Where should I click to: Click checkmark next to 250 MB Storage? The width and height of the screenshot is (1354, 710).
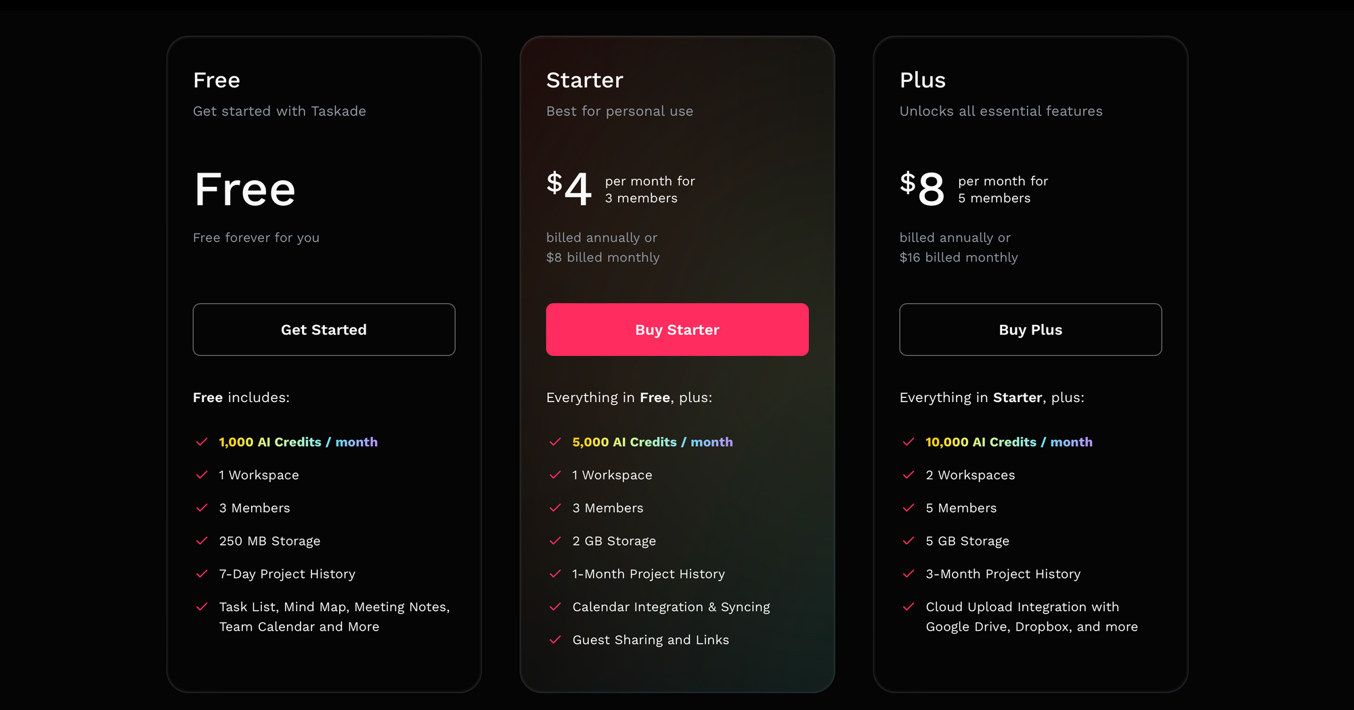[202, 541]
